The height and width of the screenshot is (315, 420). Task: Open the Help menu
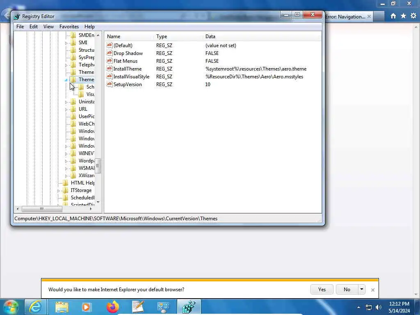click(89, 27)
